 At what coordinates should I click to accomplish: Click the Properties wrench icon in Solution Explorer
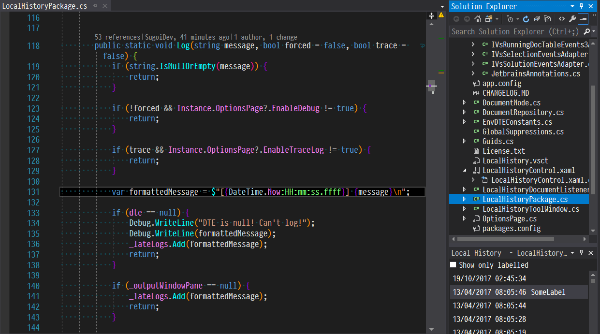tap(572, 18)
